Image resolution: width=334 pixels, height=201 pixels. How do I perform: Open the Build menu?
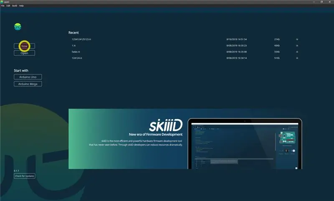tap(15, 6)
